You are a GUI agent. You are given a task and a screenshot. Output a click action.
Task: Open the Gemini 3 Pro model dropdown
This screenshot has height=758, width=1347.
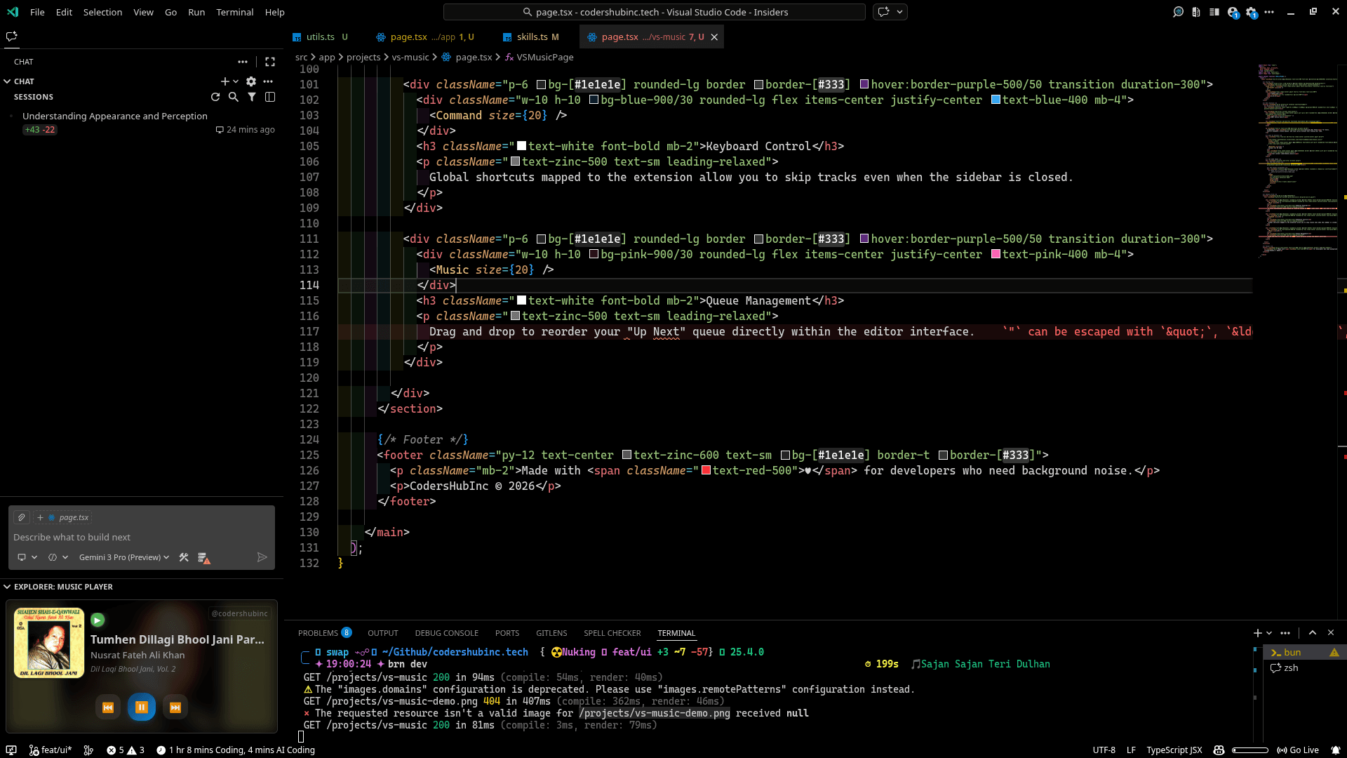(x=123, y=557)
